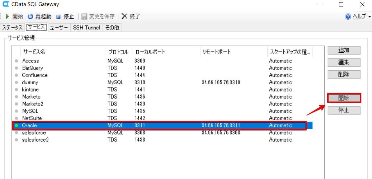Screen dimensions: 372x179
Task: Click the 停止 stop square icon in toolbar
Action: pos(58,17)
